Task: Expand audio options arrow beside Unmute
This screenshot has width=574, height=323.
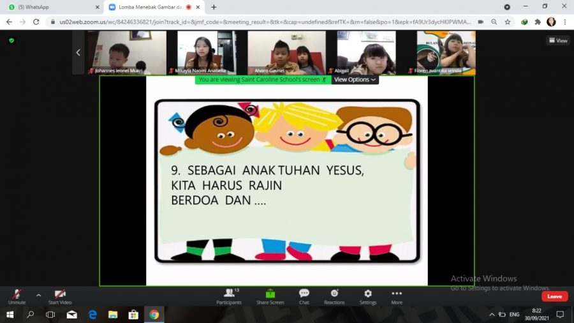Action: click(x=38, y=295)
